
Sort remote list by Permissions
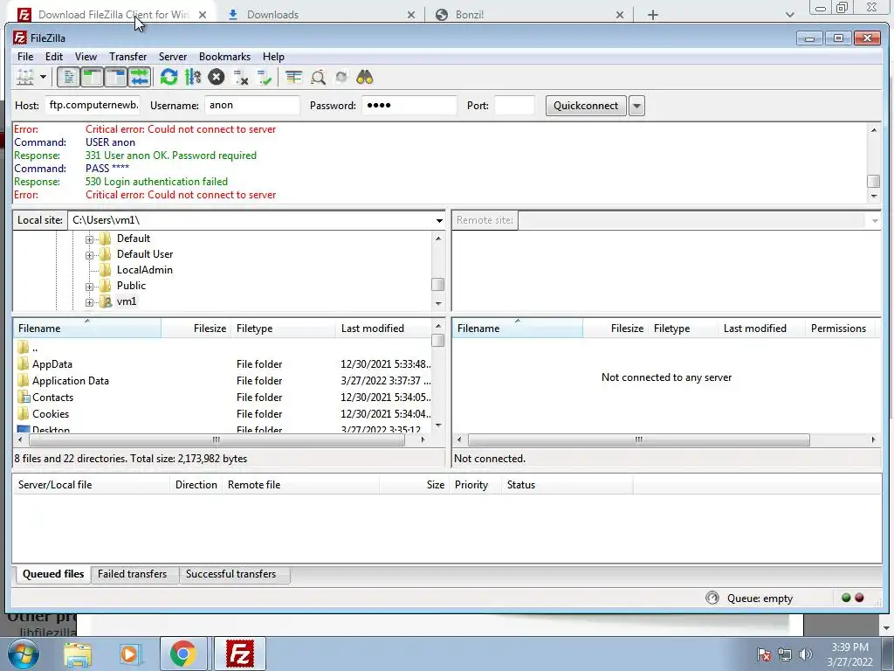click(838, 329)
